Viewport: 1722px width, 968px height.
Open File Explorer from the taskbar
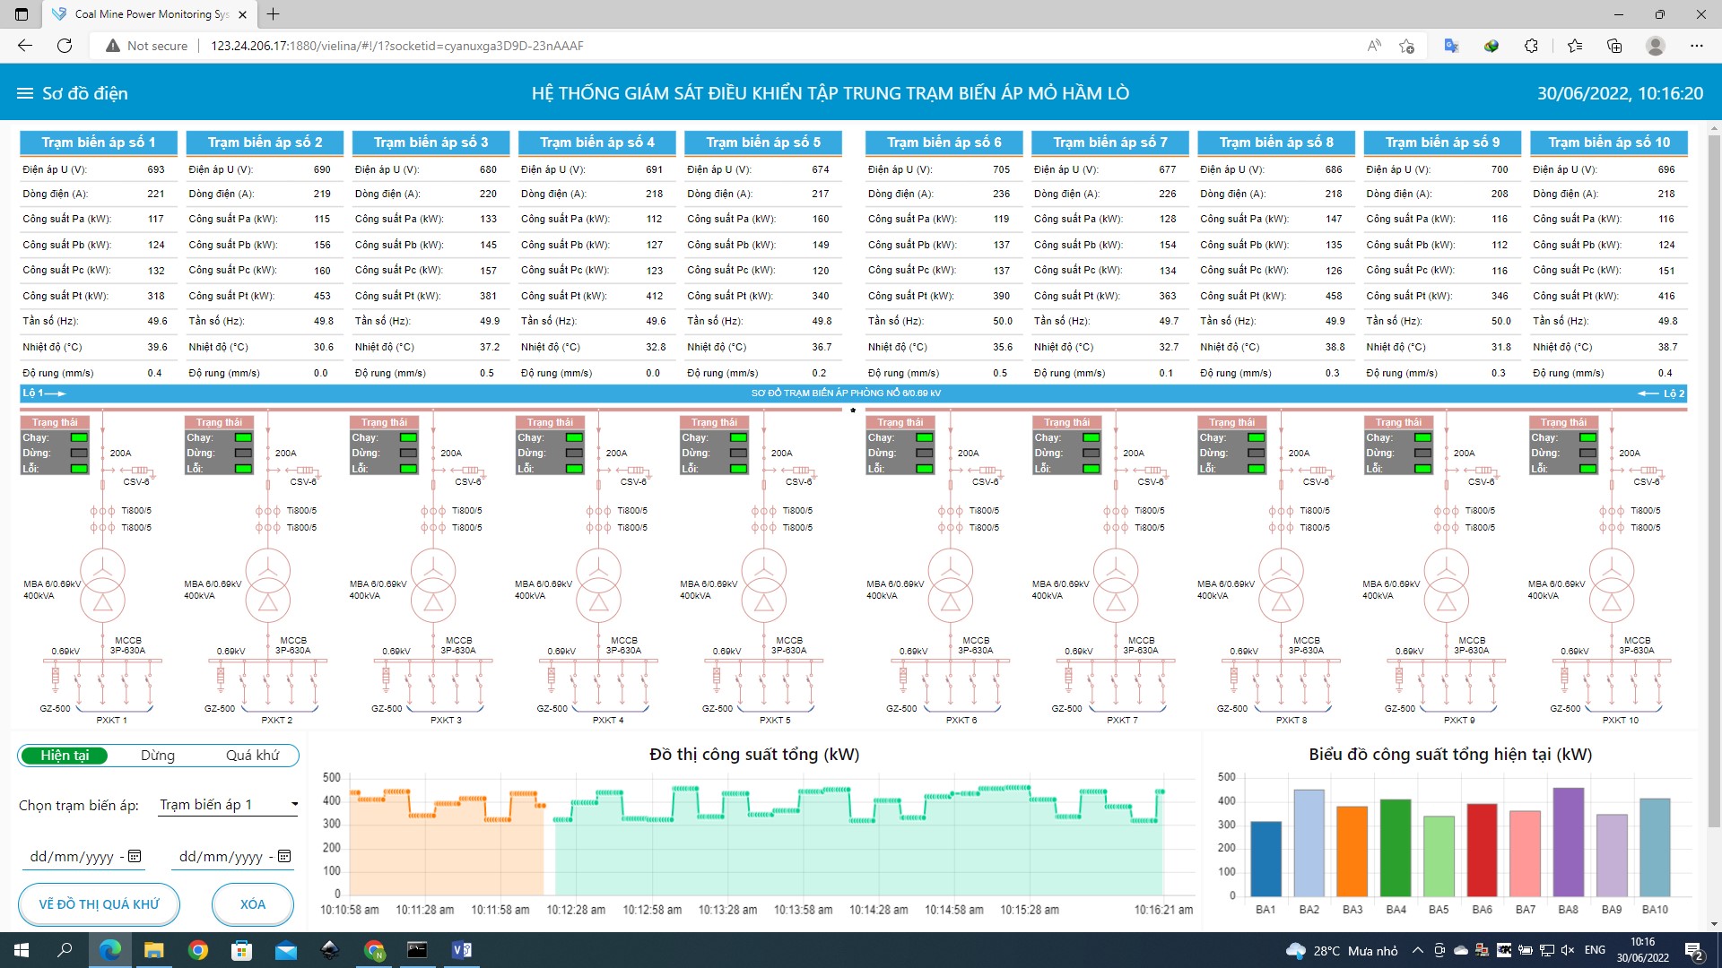[154, 950]
